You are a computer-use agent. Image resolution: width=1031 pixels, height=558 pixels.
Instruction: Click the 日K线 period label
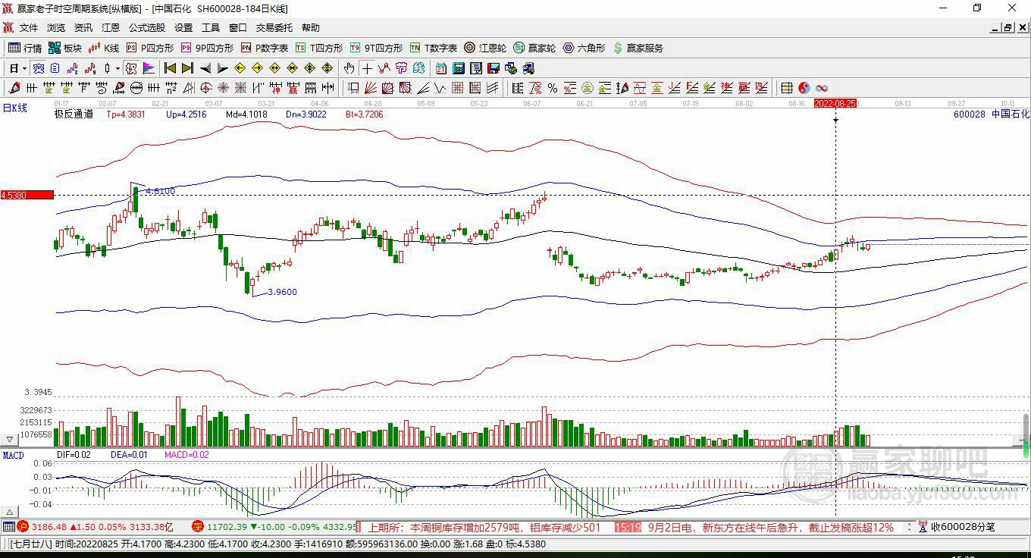[x=14, y=108]
